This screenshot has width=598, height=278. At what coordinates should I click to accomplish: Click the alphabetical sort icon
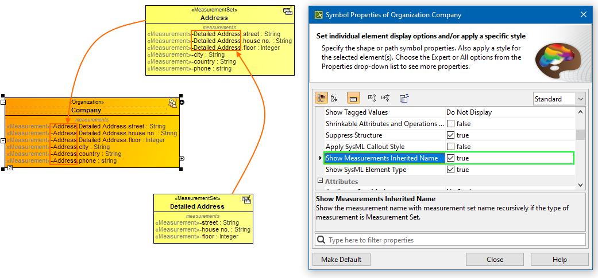[x=334, y=99]
